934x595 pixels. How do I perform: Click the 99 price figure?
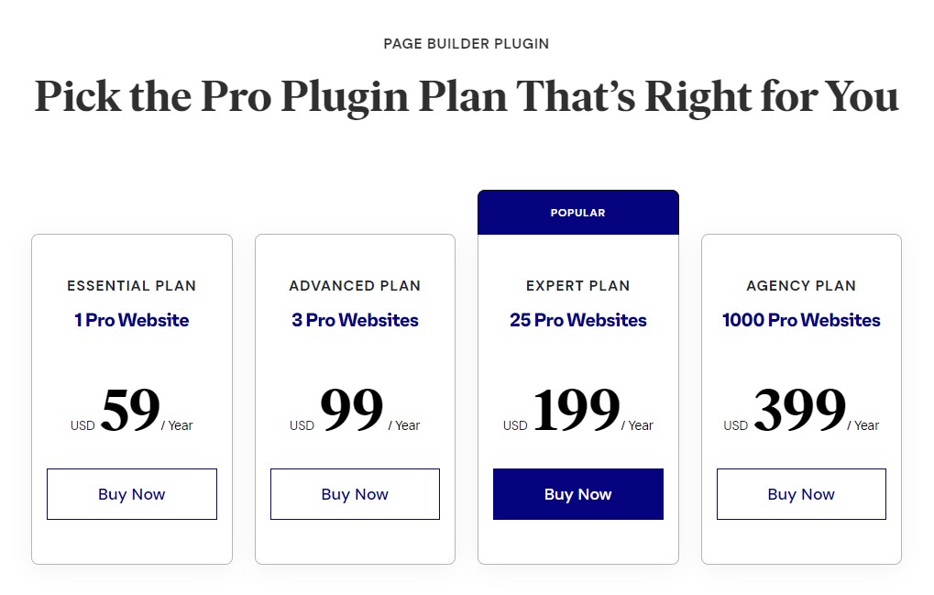click(351, 409)
